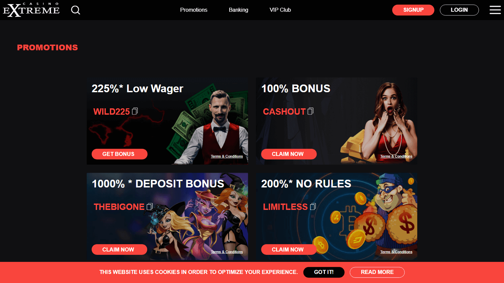Open Terms & Conditions for WILD225 promo
Image resolution: width=504 pixels, height=283 pixels.
point(227,156)
